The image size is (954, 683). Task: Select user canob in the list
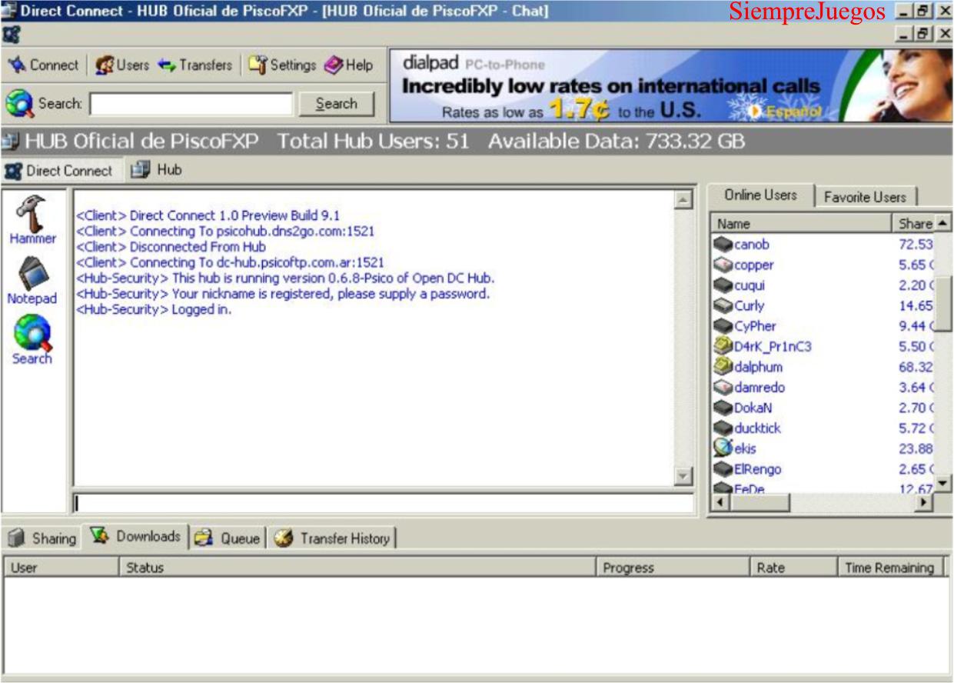(751, 245)
